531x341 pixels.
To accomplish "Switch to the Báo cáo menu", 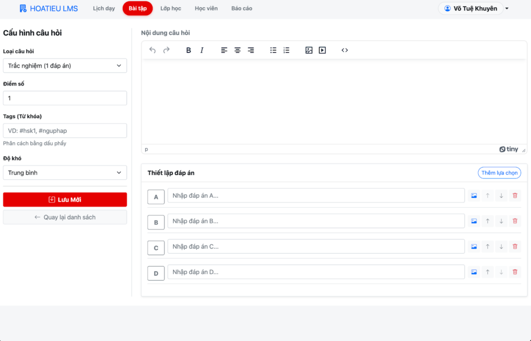I will pyautogui.click(x=242, y=8).
